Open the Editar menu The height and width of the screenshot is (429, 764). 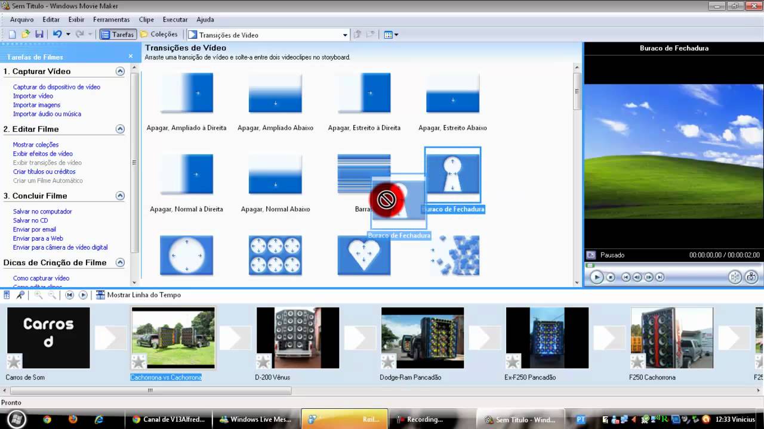tap(51, 20)
